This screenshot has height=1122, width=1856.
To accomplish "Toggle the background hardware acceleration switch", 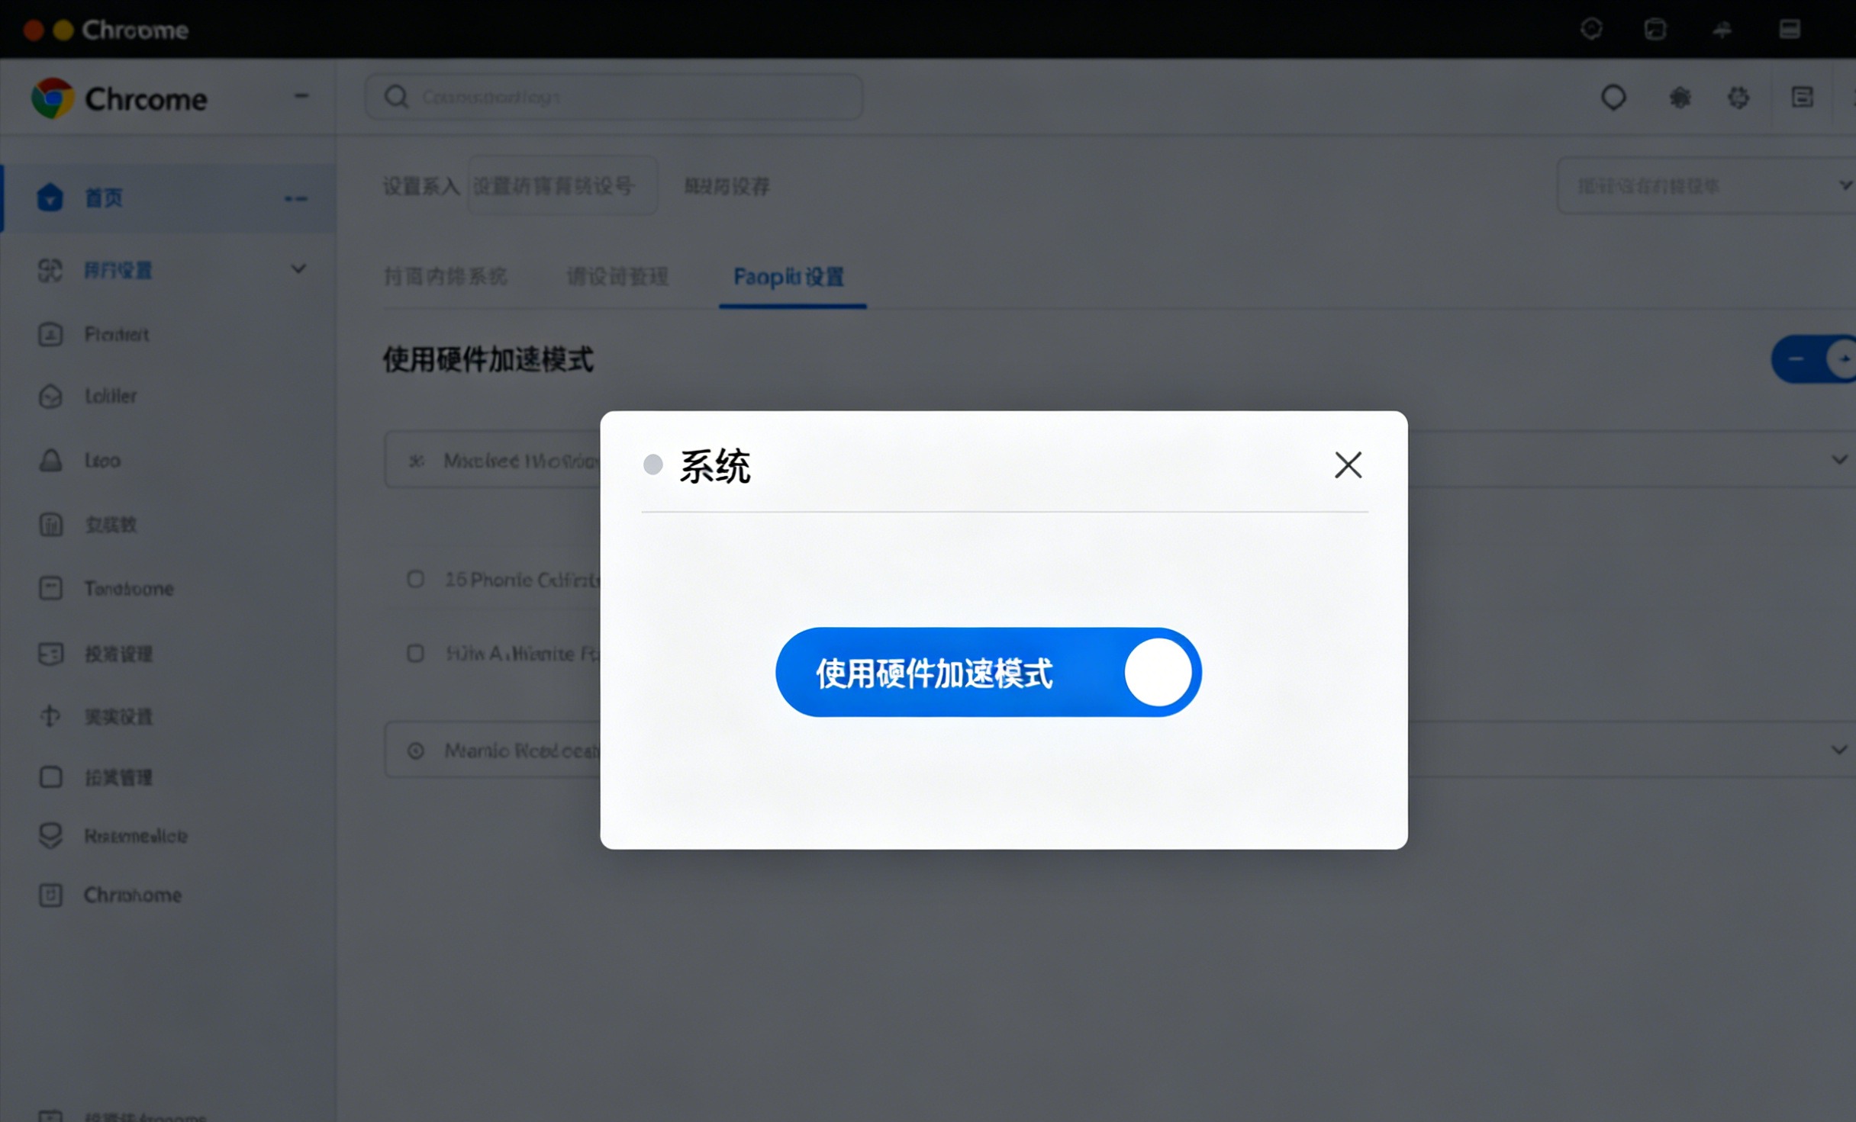I will pyautogui.click(x=1815, y=358).
